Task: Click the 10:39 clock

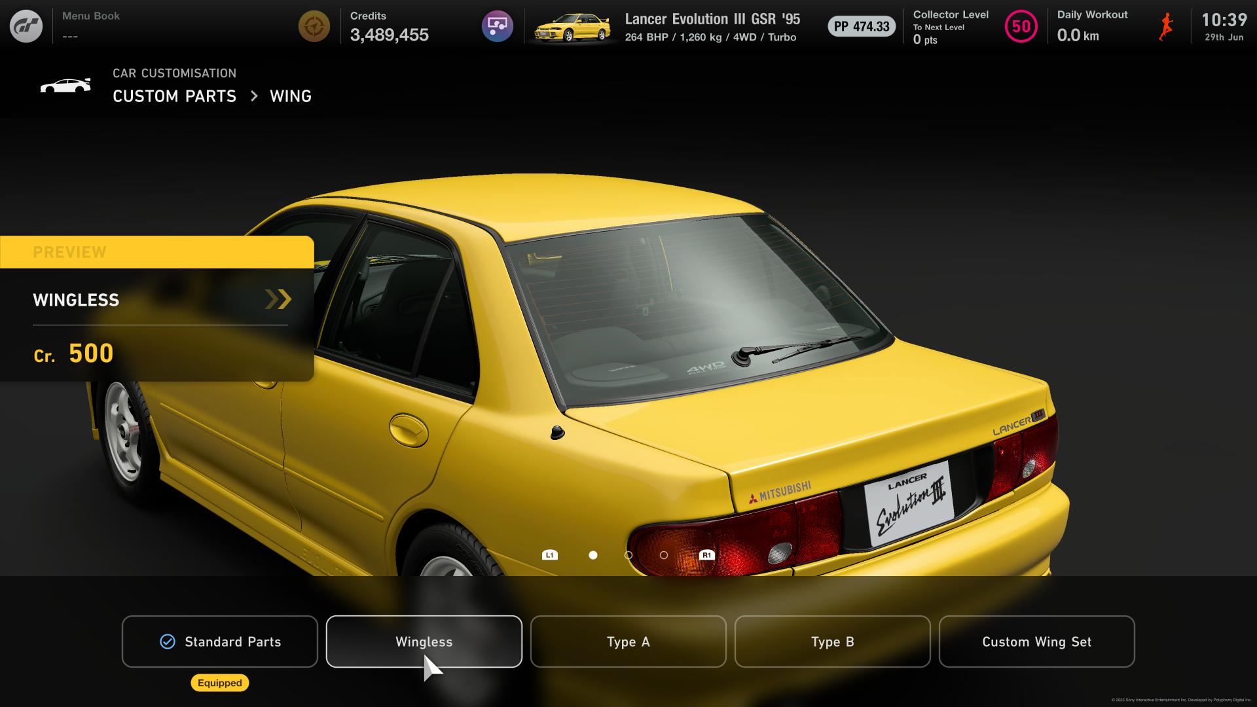Action: (x=1224, y=20)
